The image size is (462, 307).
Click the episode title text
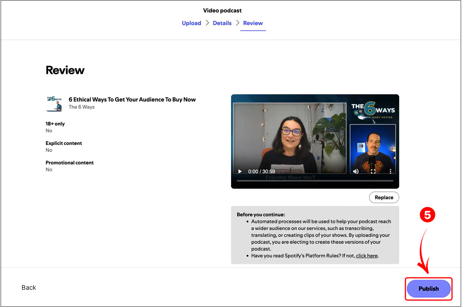[132, 99]
